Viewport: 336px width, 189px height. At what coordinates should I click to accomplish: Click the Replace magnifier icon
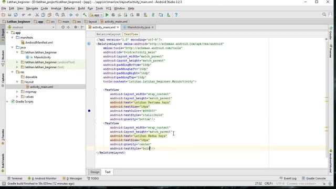coord(63,15)
